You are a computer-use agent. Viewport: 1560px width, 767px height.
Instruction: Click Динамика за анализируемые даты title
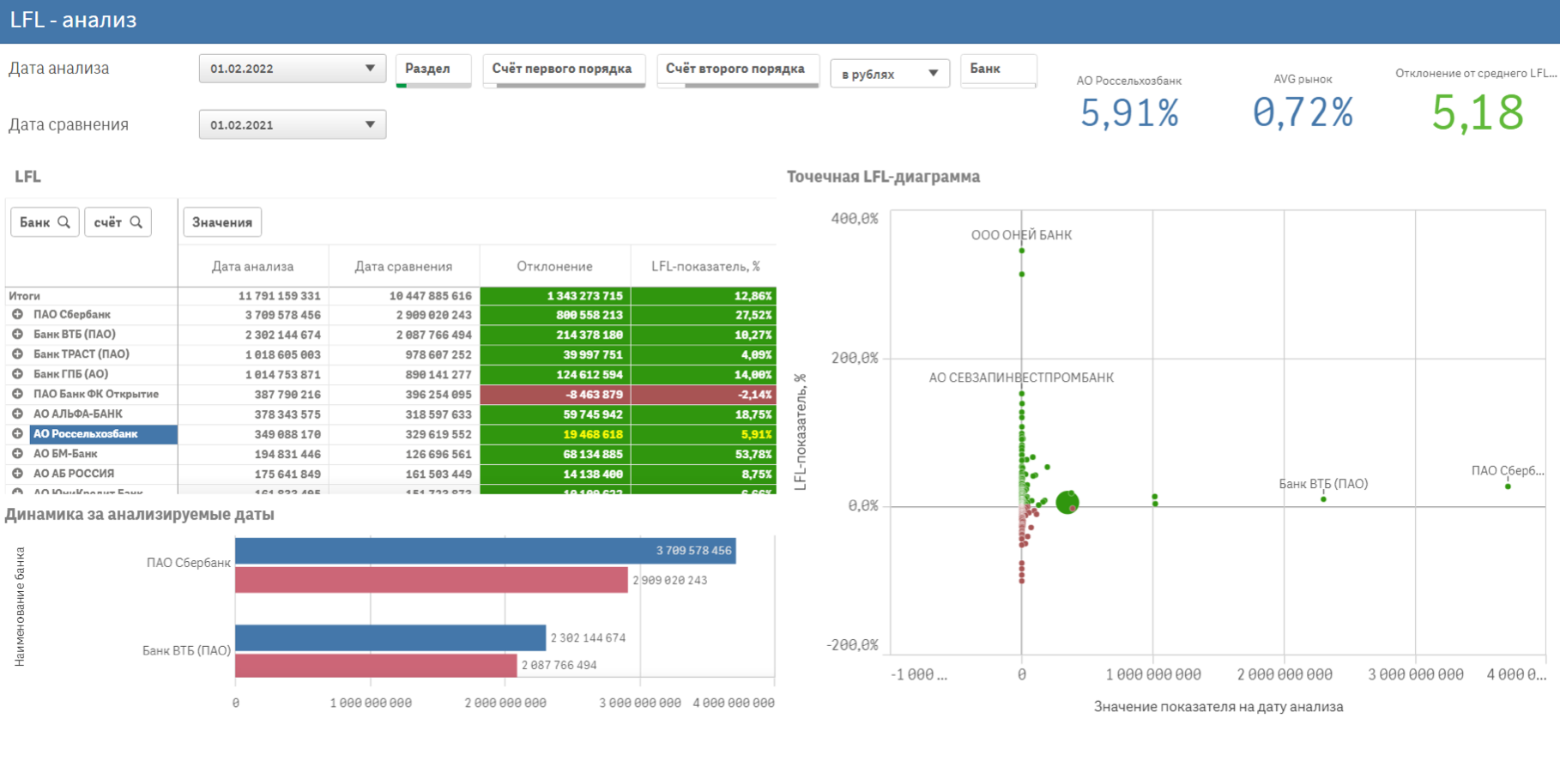pyautogui.click(x=140, y=515)
